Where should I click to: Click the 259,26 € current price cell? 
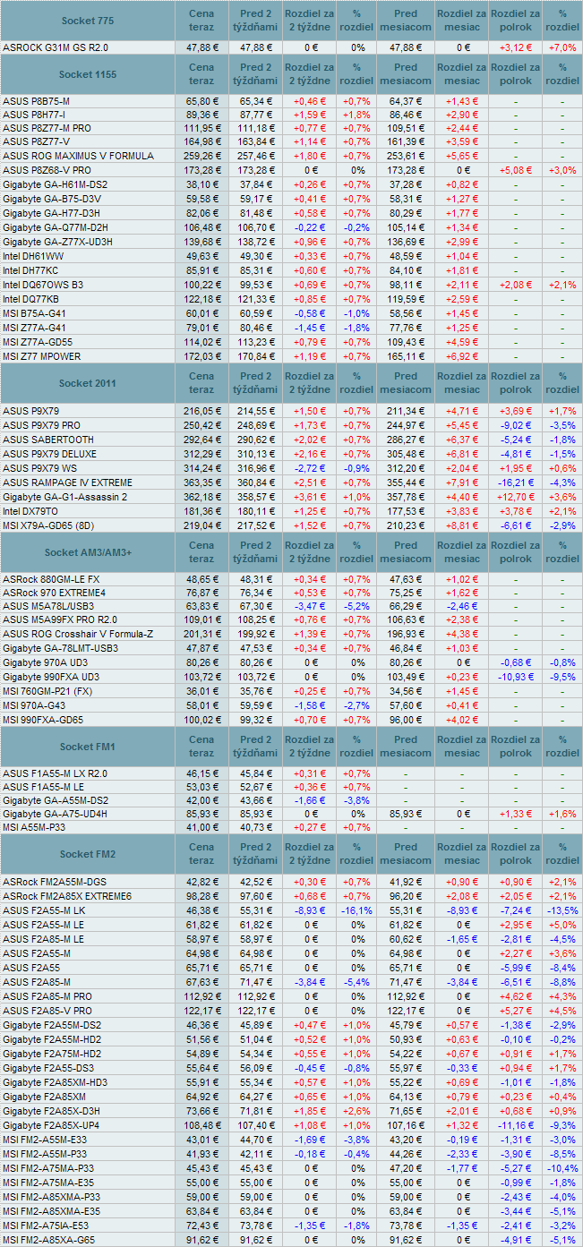click(201, 156)
